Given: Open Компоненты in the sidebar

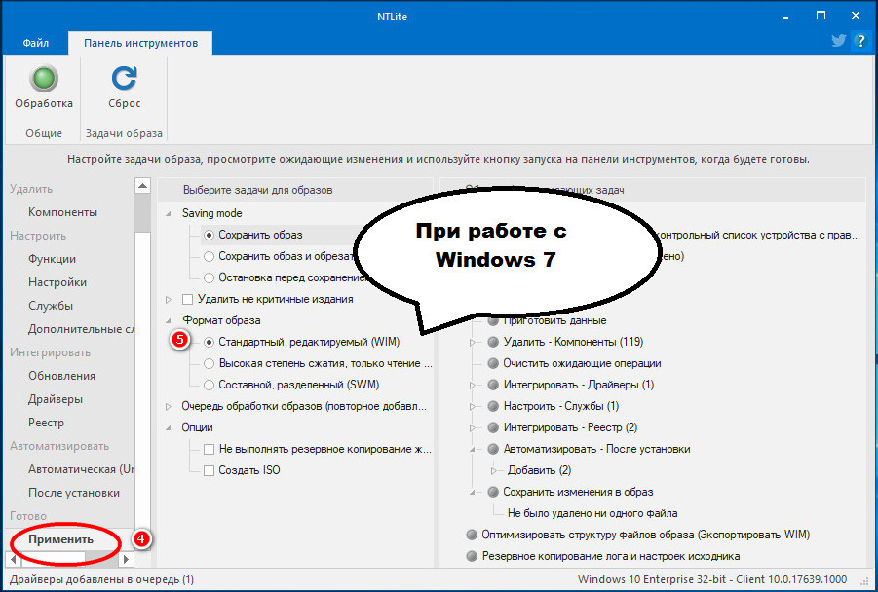Looking at the screenshot, I should tap(62, 212).
